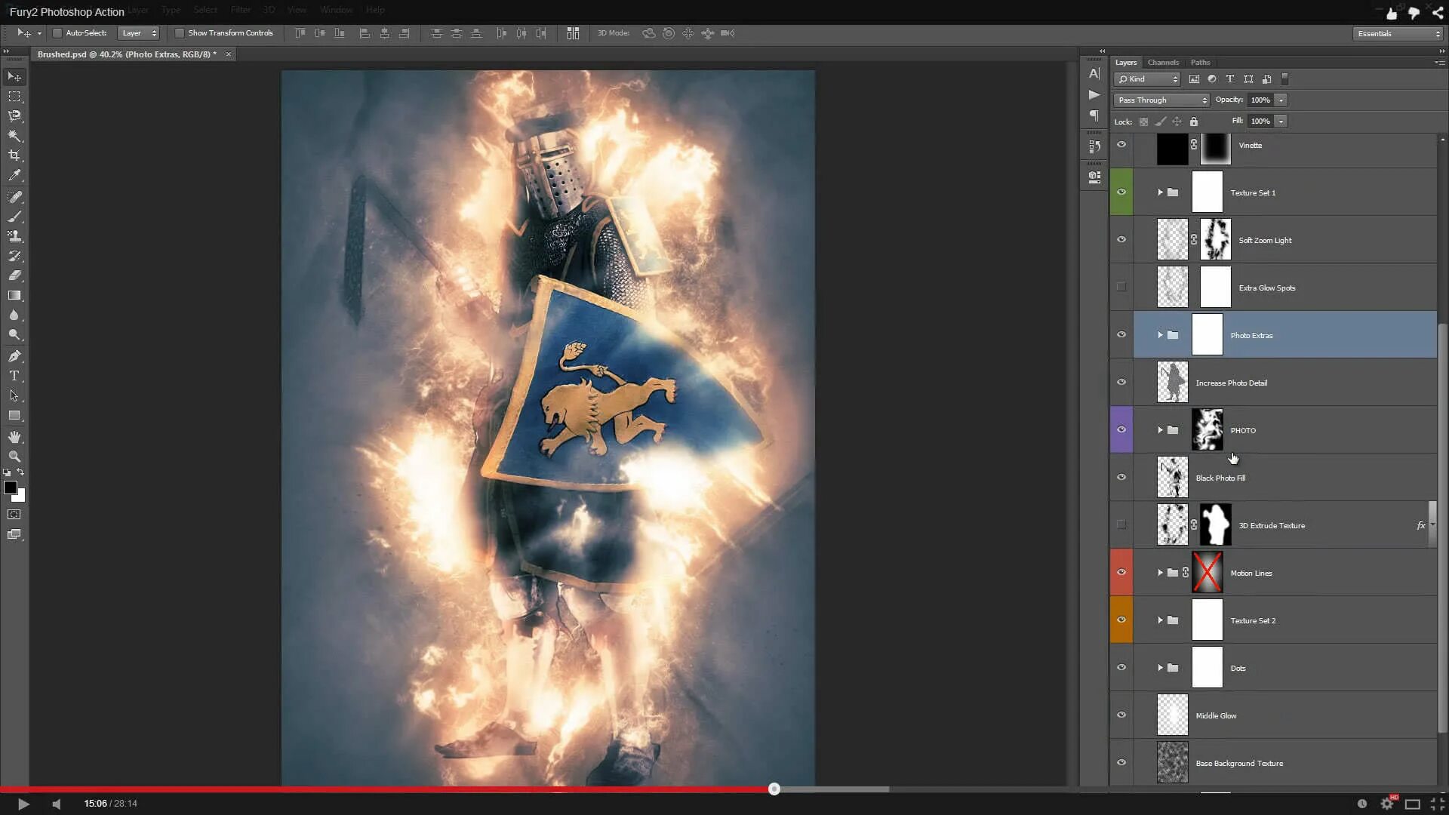1449x815 pixels.
Task: Play the video
Action: (x=23, y=804)
